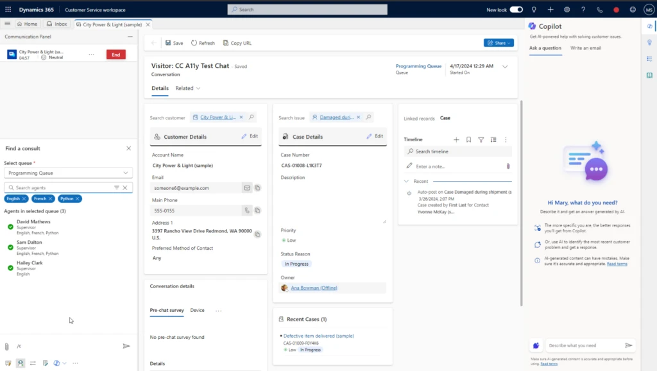The height and width of the screenshot is (371, 657).
Task: Select the Low priority radio button
Action: coord(283,241)
